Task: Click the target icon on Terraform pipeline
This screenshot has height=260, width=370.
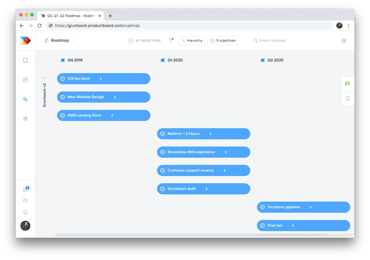Action: [x=263, y=207]
